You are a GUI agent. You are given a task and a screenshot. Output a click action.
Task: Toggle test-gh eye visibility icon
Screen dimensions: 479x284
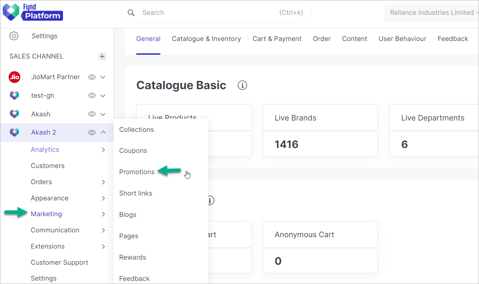[x=92, y=96]
